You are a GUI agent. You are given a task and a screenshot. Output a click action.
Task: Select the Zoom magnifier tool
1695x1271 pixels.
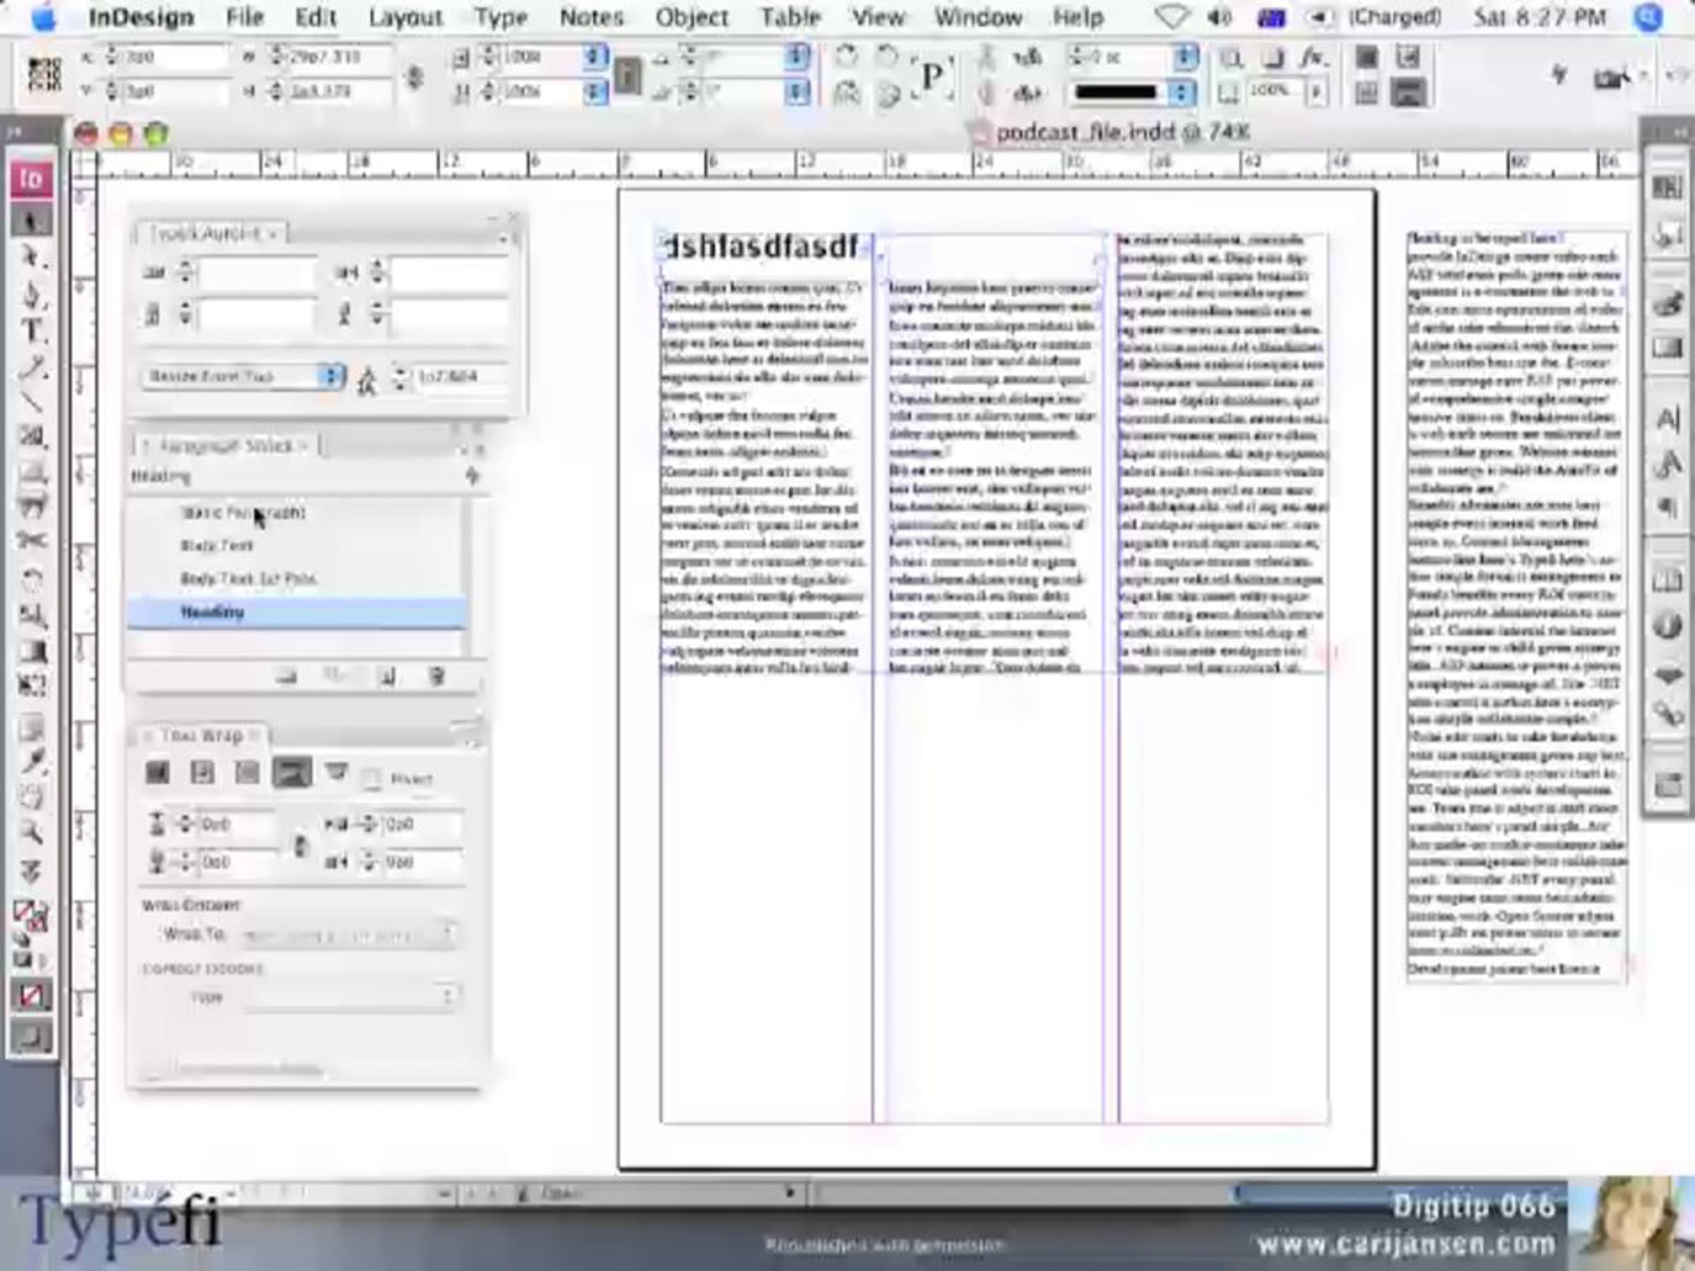32,830
